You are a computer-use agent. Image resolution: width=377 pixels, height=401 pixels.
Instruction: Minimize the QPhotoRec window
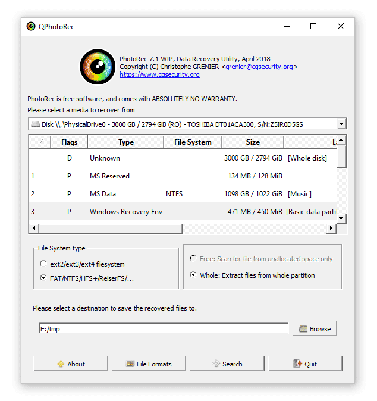[x=287, y=26]
